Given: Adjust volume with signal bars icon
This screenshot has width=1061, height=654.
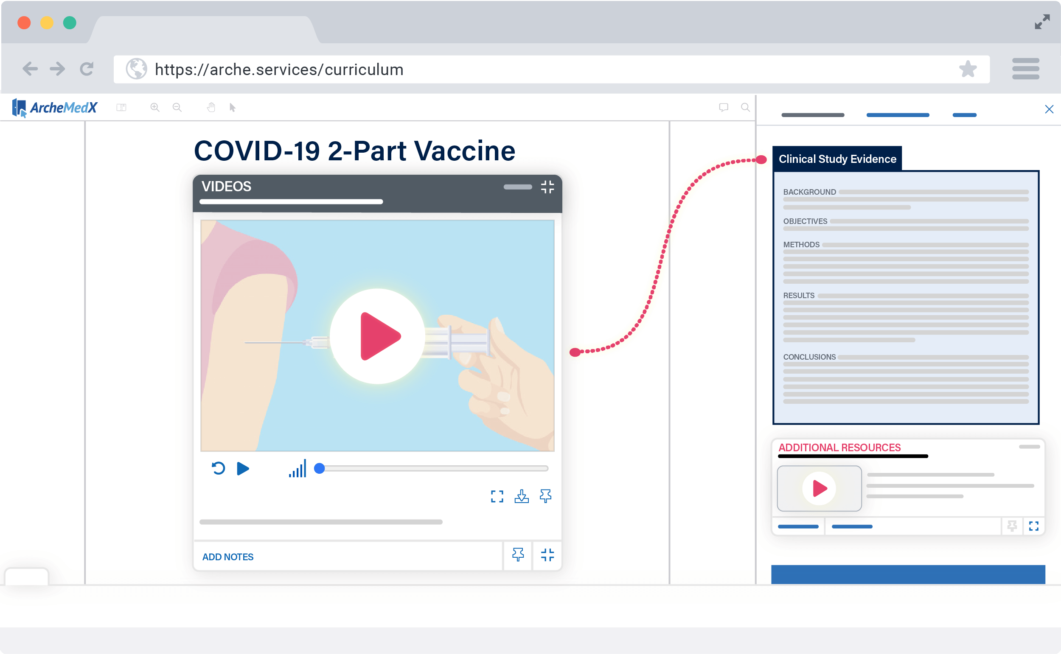Looking at the screenshot, I should pyautogui.click(x=297, y=468).
